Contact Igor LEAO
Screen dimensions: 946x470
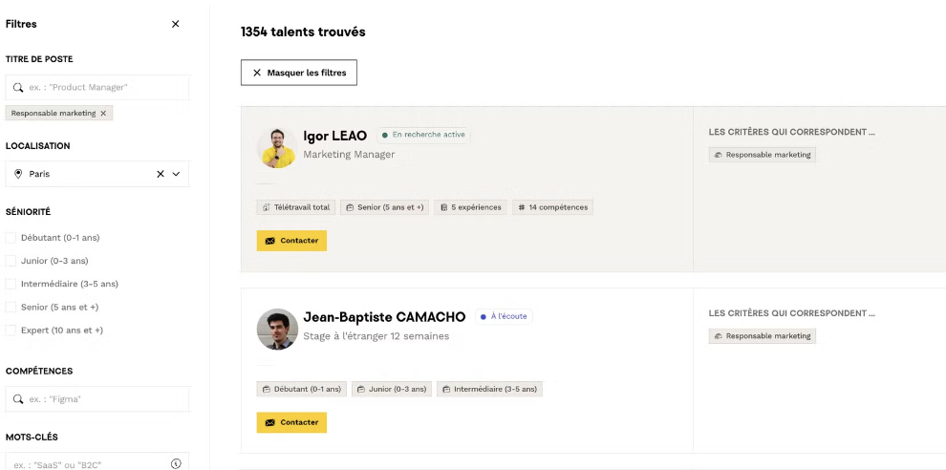[291, 241]
